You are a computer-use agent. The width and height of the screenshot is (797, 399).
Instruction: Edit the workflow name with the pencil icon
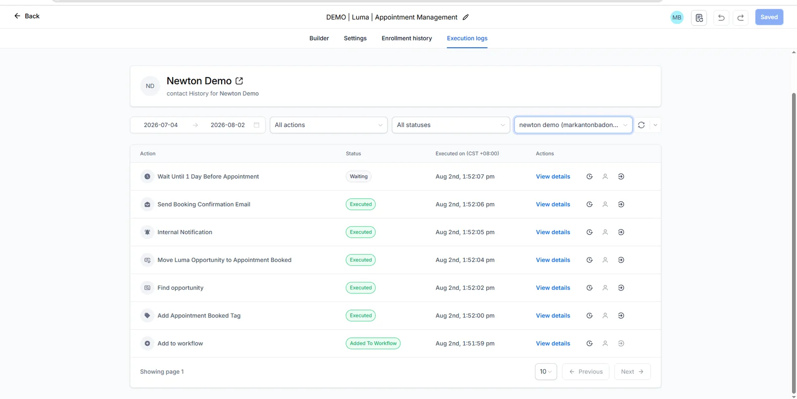coord(466,17)
